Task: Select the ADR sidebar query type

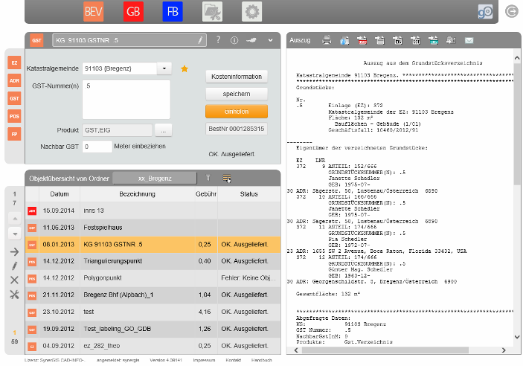Action: (14, 80)
